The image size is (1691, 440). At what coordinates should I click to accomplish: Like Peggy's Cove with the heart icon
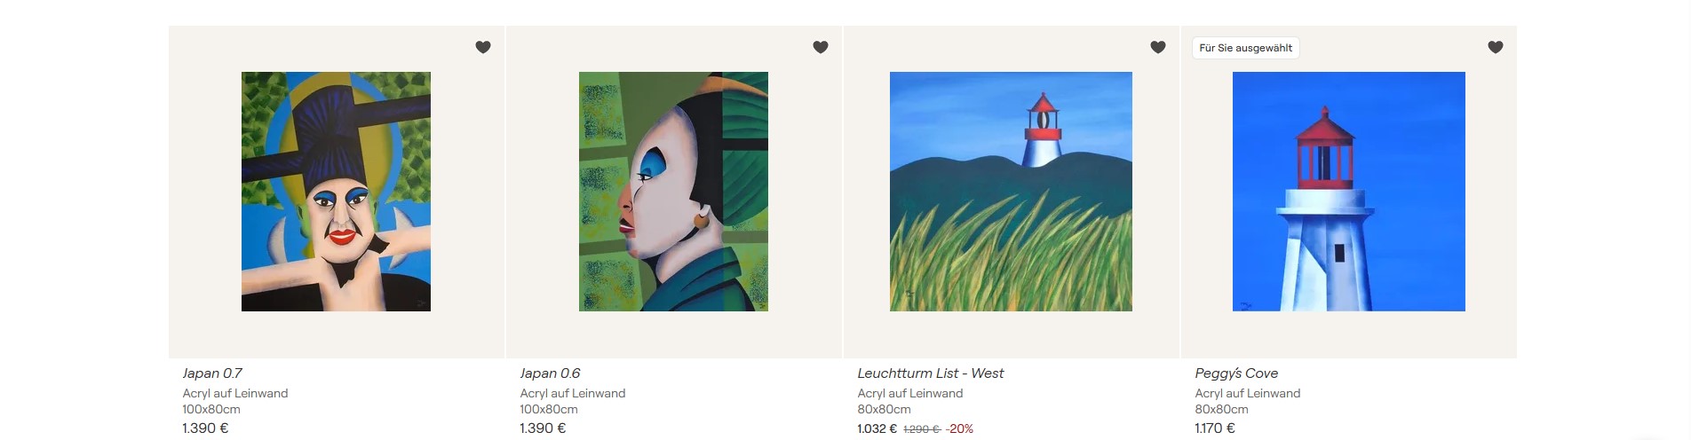[1496, 47]
